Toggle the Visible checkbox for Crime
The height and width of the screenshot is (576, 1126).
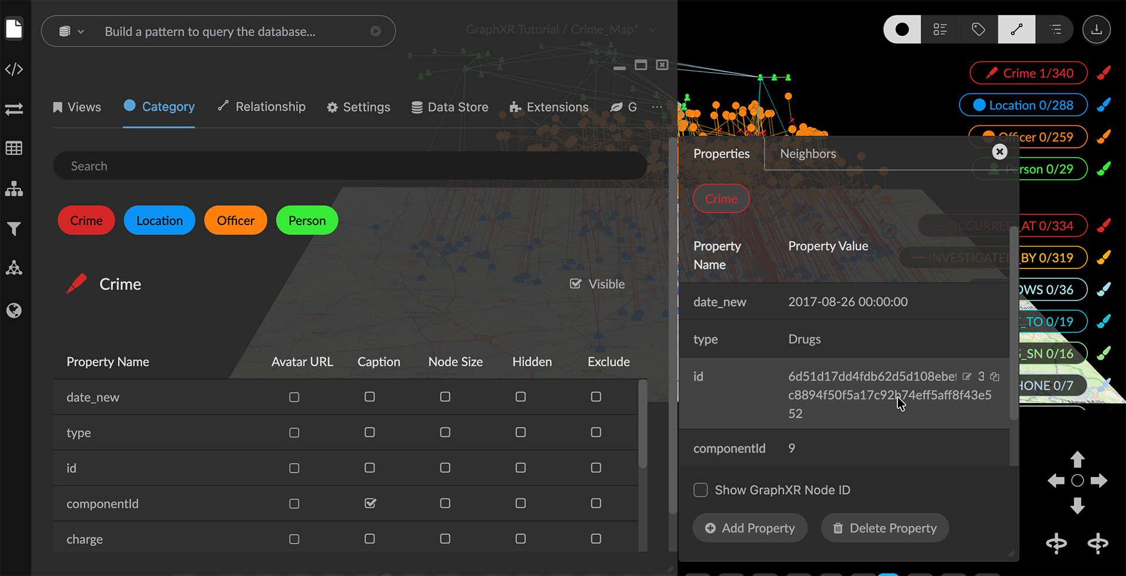point(576,284)
